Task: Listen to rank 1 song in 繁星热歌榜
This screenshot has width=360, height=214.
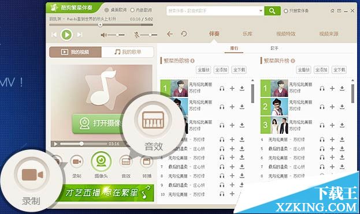Action: pos(222,88)
